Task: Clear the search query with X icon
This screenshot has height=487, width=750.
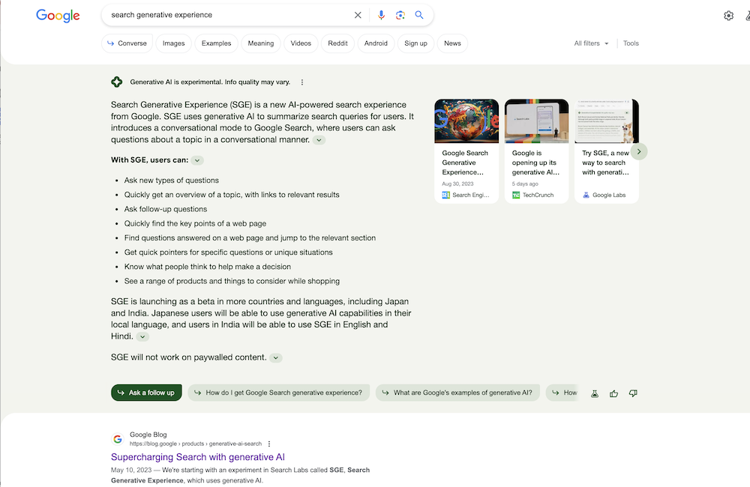Action: click(x=357, y=15)
